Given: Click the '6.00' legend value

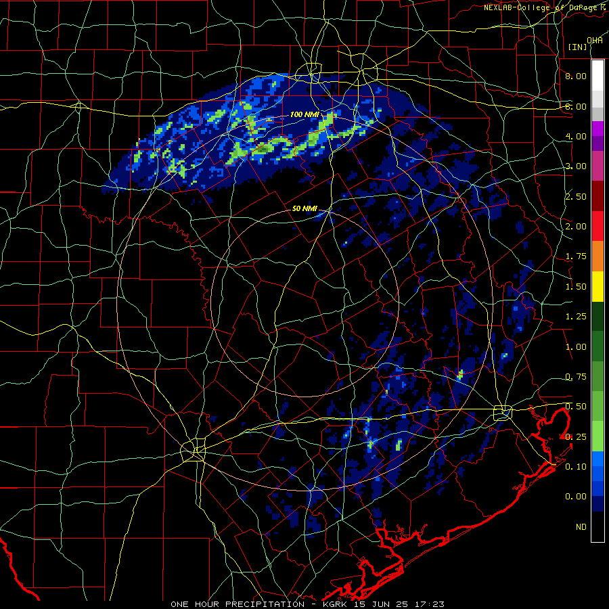Looking at the screenshot, I should [x=576, y=106].
